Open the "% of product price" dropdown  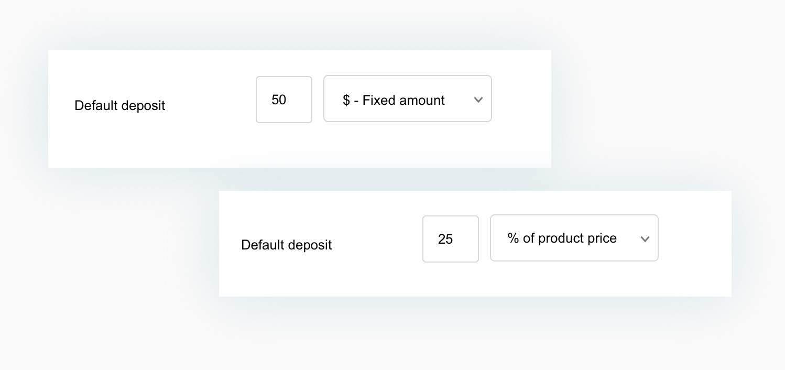[x=574, y=238]
